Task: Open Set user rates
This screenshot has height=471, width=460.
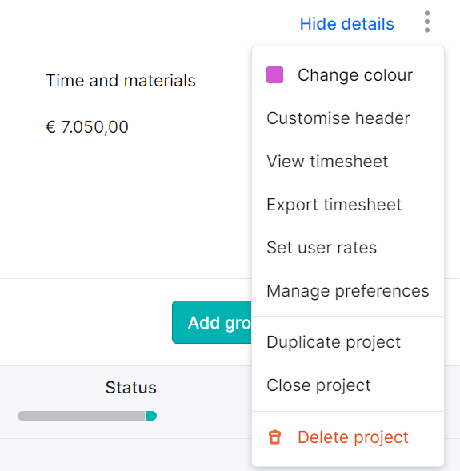Action: point(348,248)
